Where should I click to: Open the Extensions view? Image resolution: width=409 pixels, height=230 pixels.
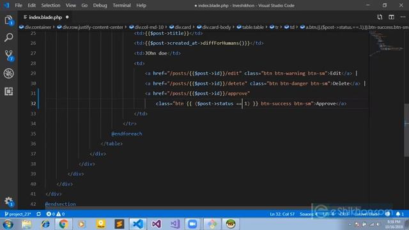click(8, 91)
